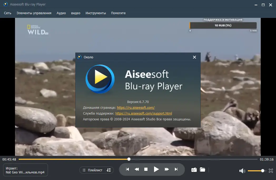Mute audio with the speaker icon
276x180 pixels.
pyautogui.click(x=242, y=171)
